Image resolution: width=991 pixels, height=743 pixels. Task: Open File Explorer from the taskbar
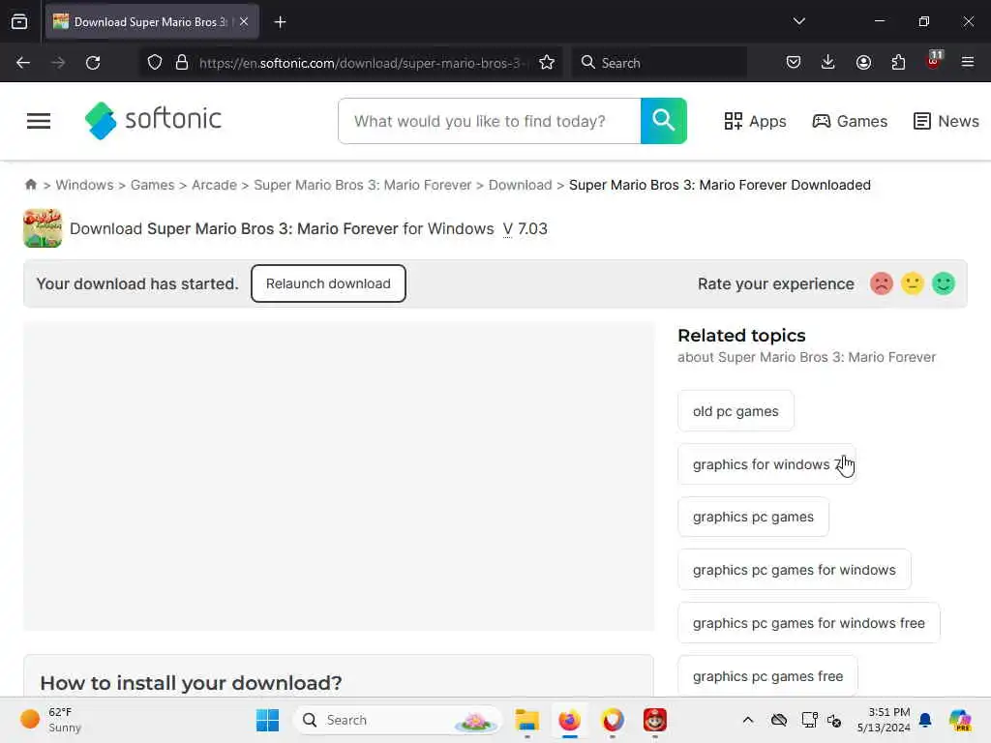coord(526,720)
